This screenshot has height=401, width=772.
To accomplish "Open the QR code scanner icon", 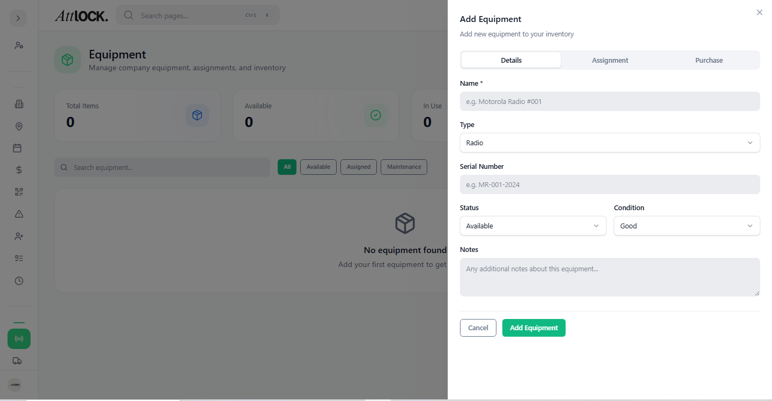I will point(19,191).
